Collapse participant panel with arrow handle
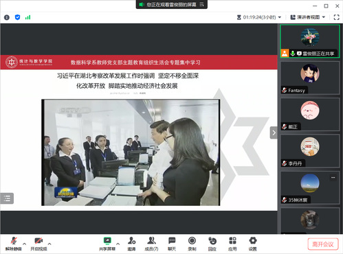Image resolution: width=343 pixels, height=254 pixels. pos(274,132)
